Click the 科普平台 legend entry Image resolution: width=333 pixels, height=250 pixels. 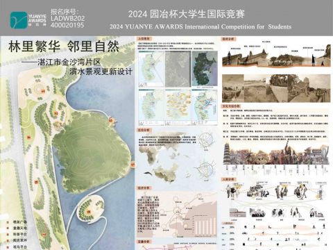pos(20,235)
